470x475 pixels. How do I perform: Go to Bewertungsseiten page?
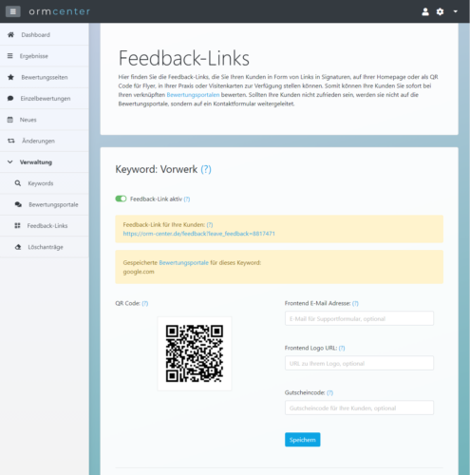(x=45, y=77)
